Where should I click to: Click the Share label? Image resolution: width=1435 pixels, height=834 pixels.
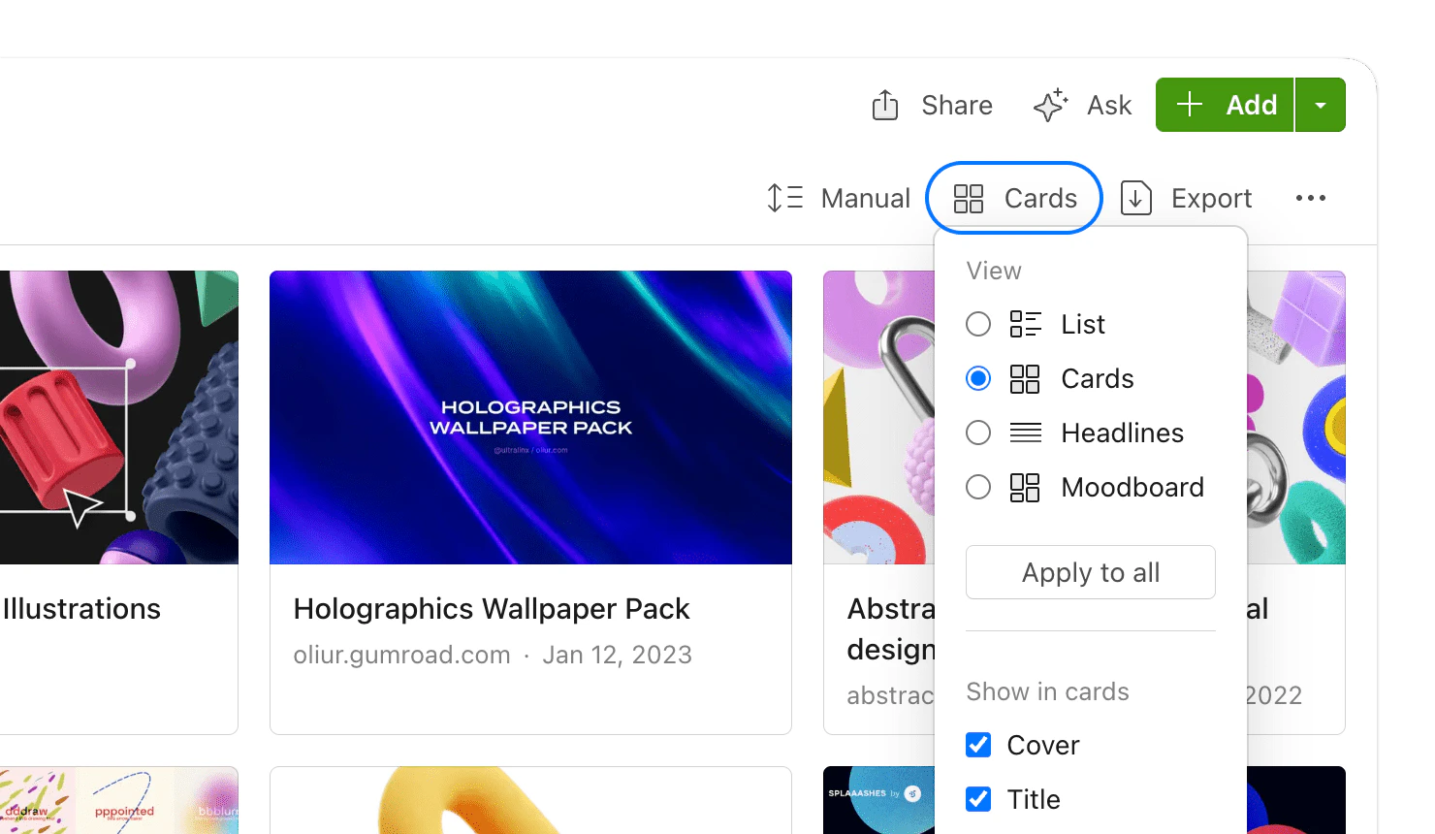coord(957,105)
